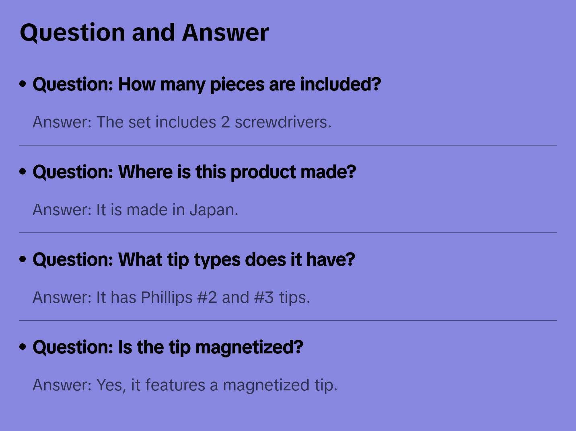The image size is (576, 431).
Task: Click the bullet before the magnetized tip question
Action: 23,347
